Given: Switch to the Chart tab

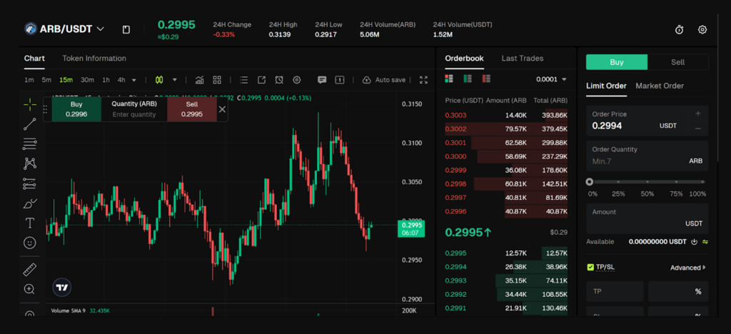Looking at the screenshot, I should click(x=34, y=59).
